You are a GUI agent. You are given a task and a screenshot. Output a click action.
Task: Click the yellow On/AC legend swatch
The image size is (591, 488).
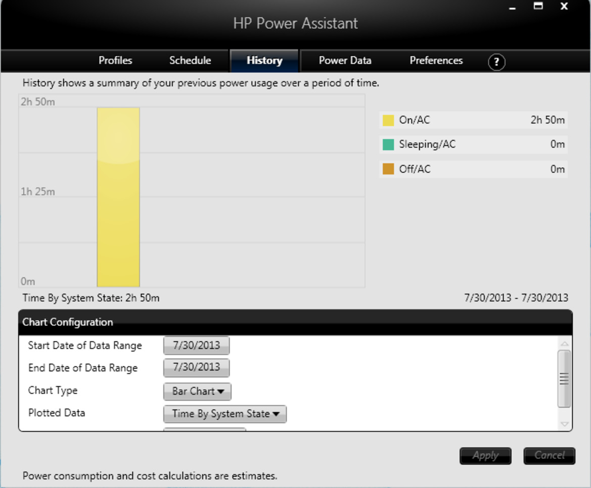[388, 120]
